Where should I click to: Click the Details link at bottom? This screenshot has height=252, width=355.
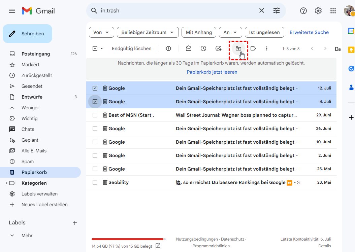coord(324,246)
